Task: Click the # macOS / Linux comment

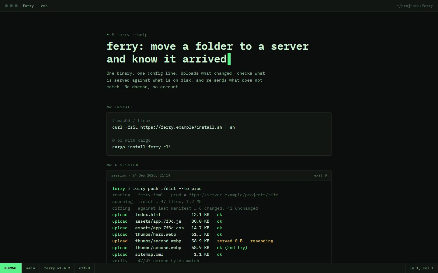Action: point(131,120)
